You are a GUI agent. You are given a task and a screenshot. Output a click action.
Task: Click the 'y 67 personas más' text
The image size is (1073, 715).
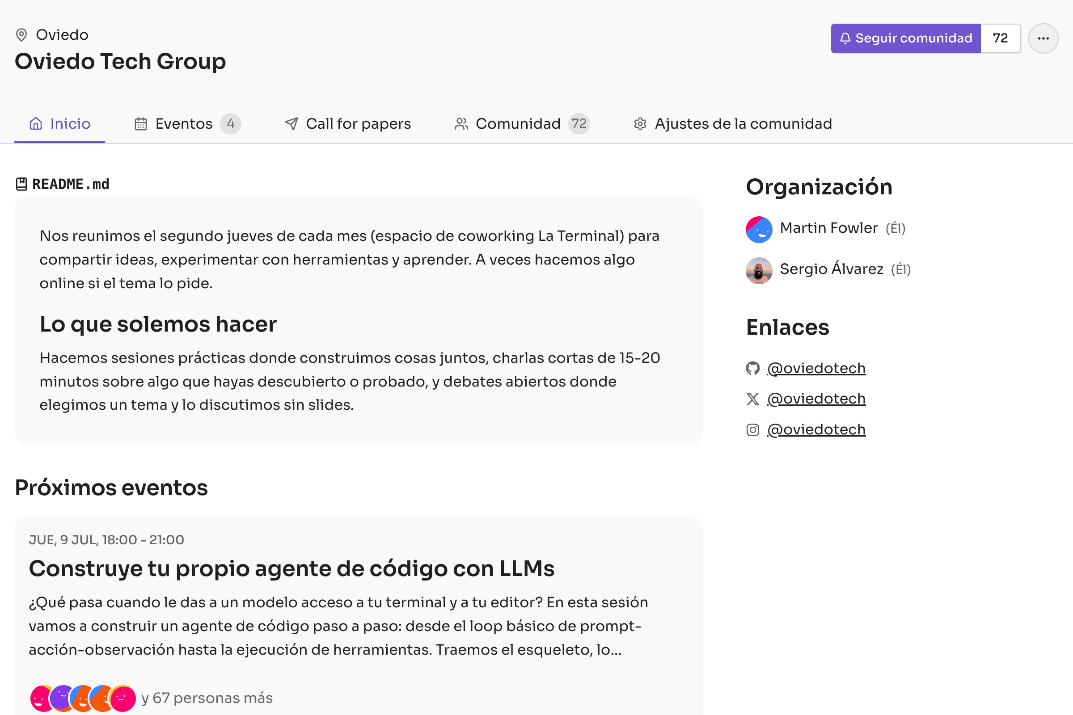pos(207,698)
